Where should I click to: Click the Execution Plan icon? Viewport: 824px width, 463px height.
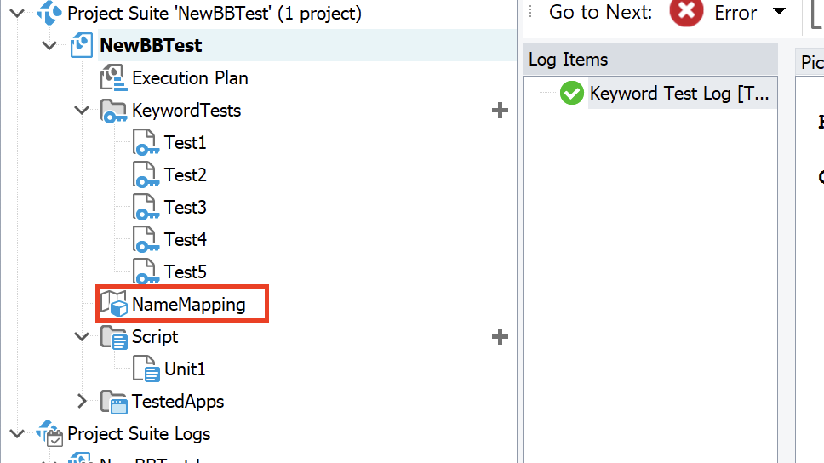[x=113, y=78]
